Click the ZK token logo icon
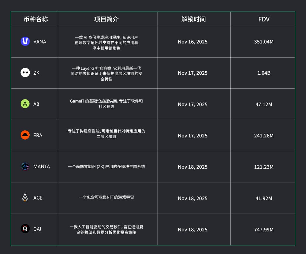The width and height of the screenshot is (306, 254). click(x=25, y=73)
